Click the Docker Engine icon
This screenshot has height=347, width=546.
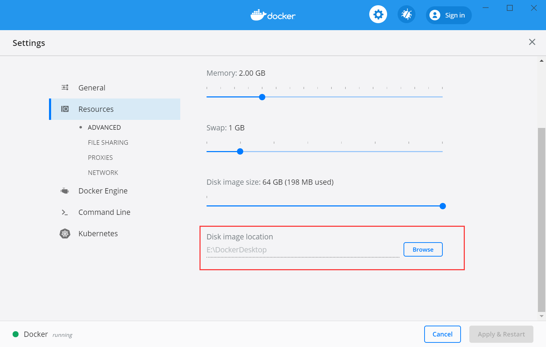pos(65,191)
